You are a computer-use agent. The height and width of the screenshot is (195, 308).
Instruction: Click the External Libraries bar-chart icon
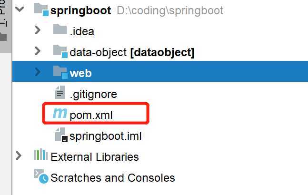click(41, 155)
